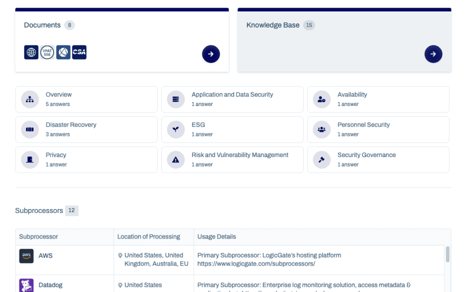Click the Risk and Vulnerability warning icon
467x292 pixels.
[175, 160]
